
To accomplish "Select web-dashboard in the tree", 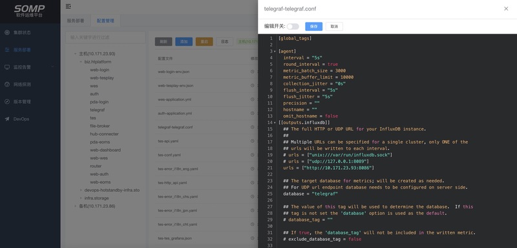I will [x=105, y=150].
